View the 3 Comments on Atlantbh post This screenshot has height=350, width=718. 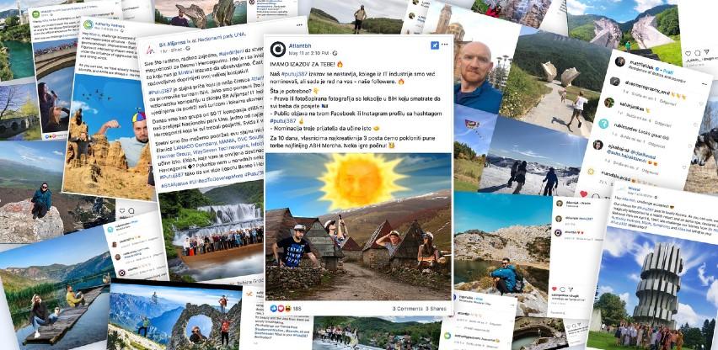coord(408,309)
